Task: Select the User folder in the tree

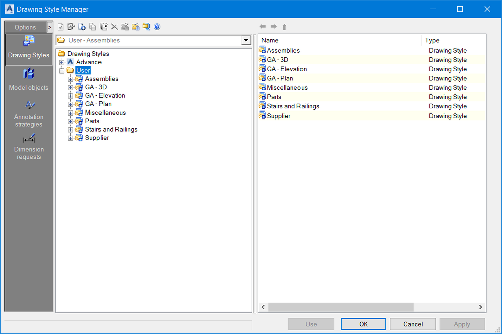Action: pos(83,71)
